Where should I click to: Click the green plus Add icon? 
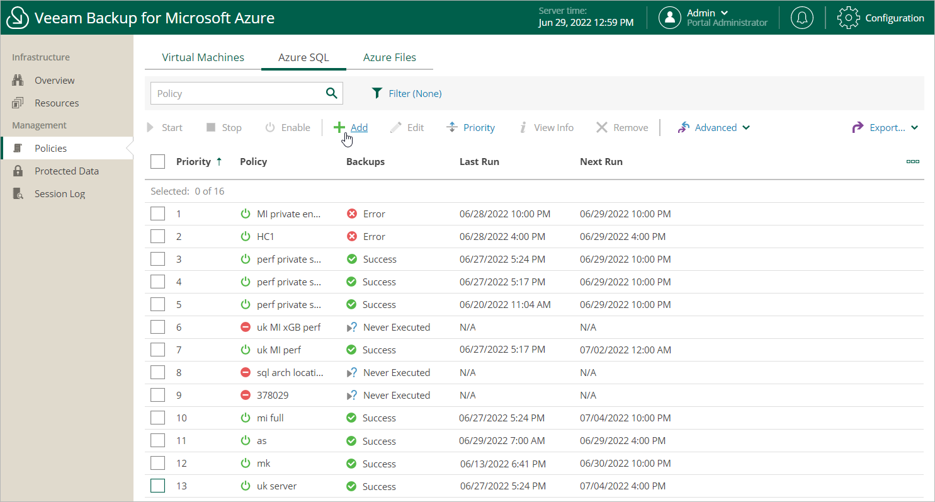click(x=339, y=127)
